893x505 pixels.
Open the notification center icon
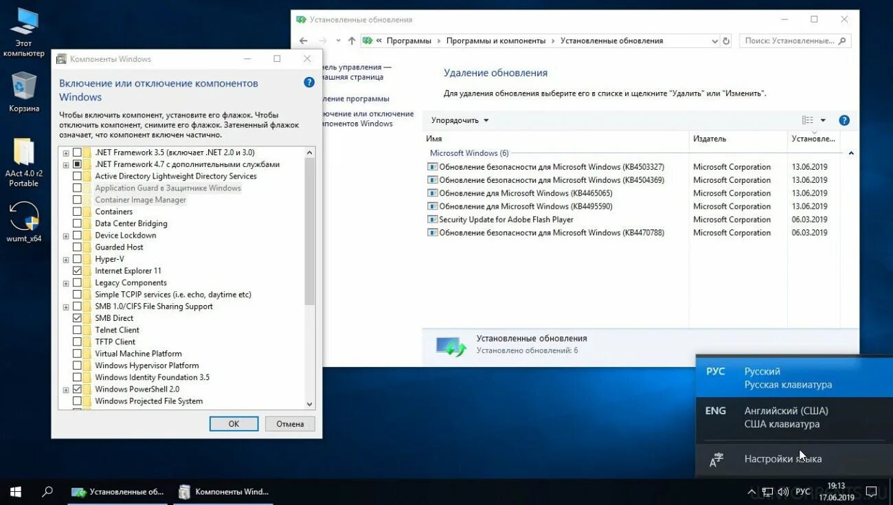click(871, 492)
